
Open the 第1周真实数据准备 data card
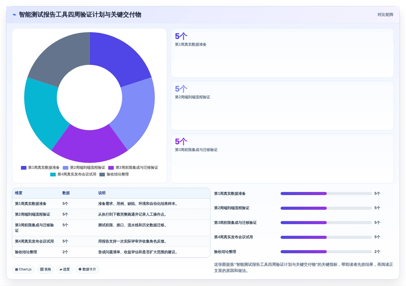click(x=282, y=53)
